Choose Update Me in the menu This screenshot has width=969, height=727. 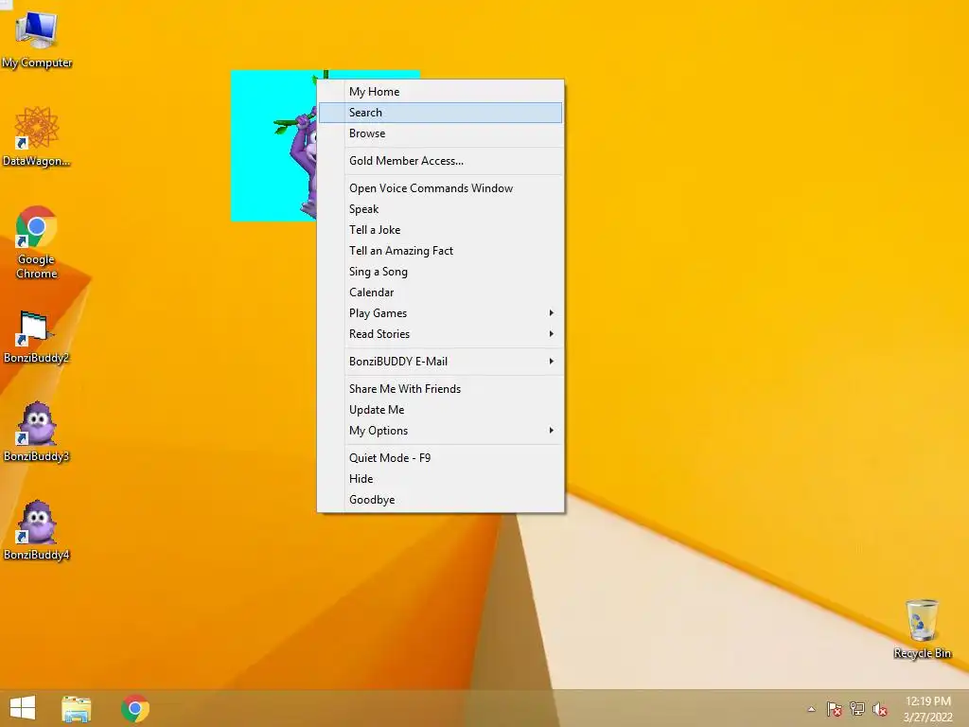coord(440,410)
